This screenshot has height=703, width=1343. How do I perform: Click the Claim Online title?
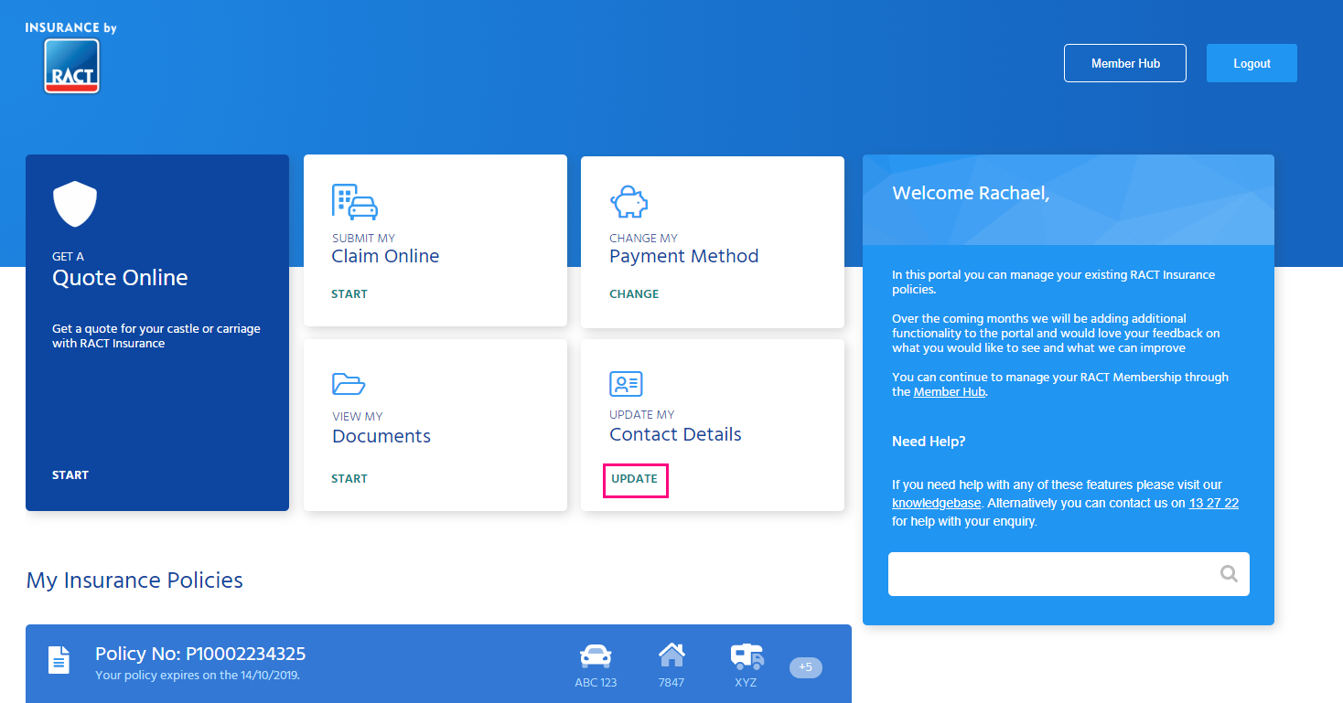(x=385, y=257)
